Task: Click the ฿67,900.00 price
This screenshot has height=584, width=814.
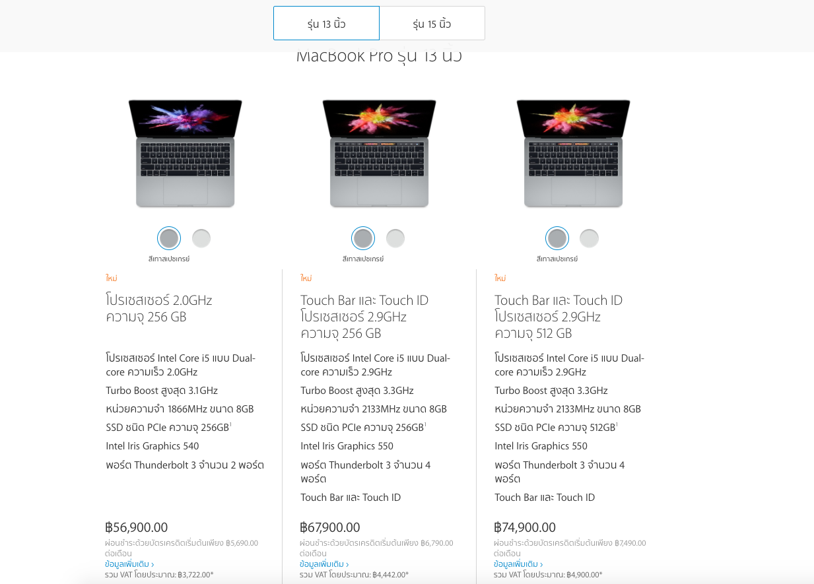Action: [330, 527]
